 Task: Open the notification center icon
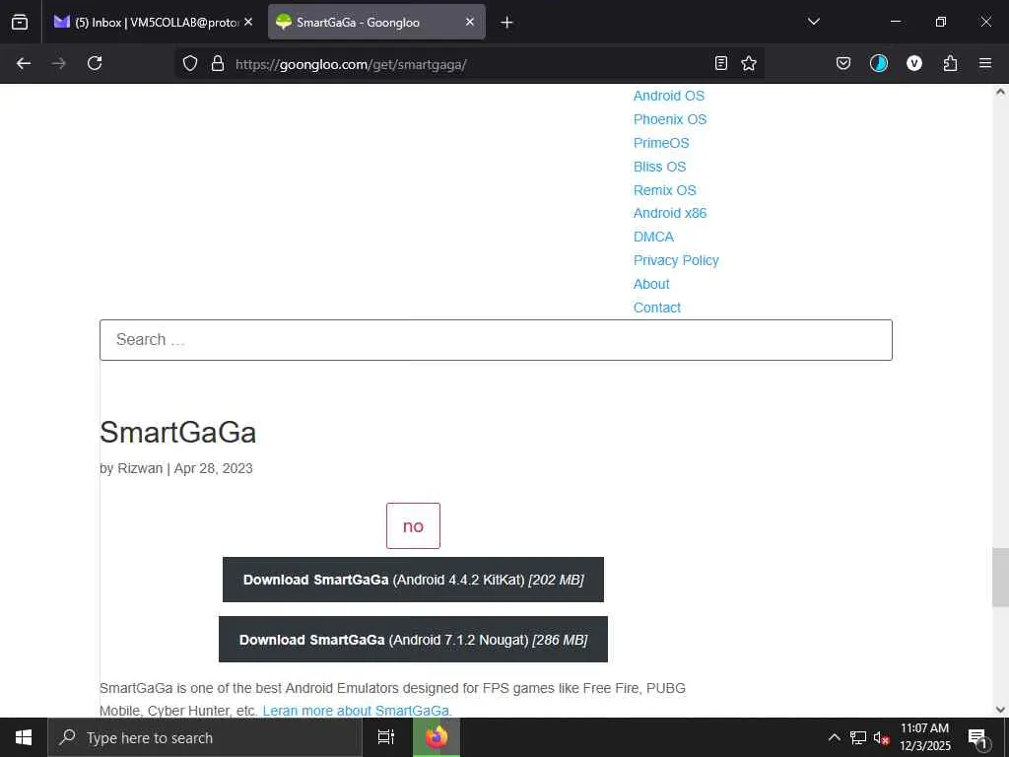click(977, 738)
